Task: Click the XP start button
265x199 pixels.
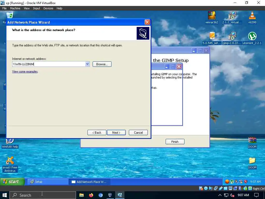Action: point(12,182)
